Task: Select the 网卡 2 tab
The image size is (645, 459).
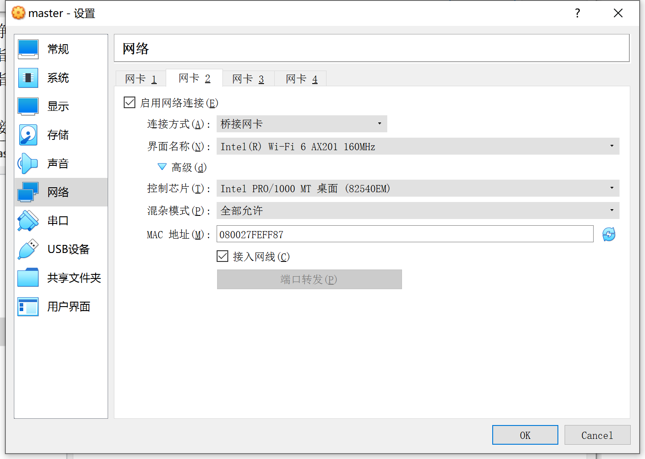Action: 194,78
